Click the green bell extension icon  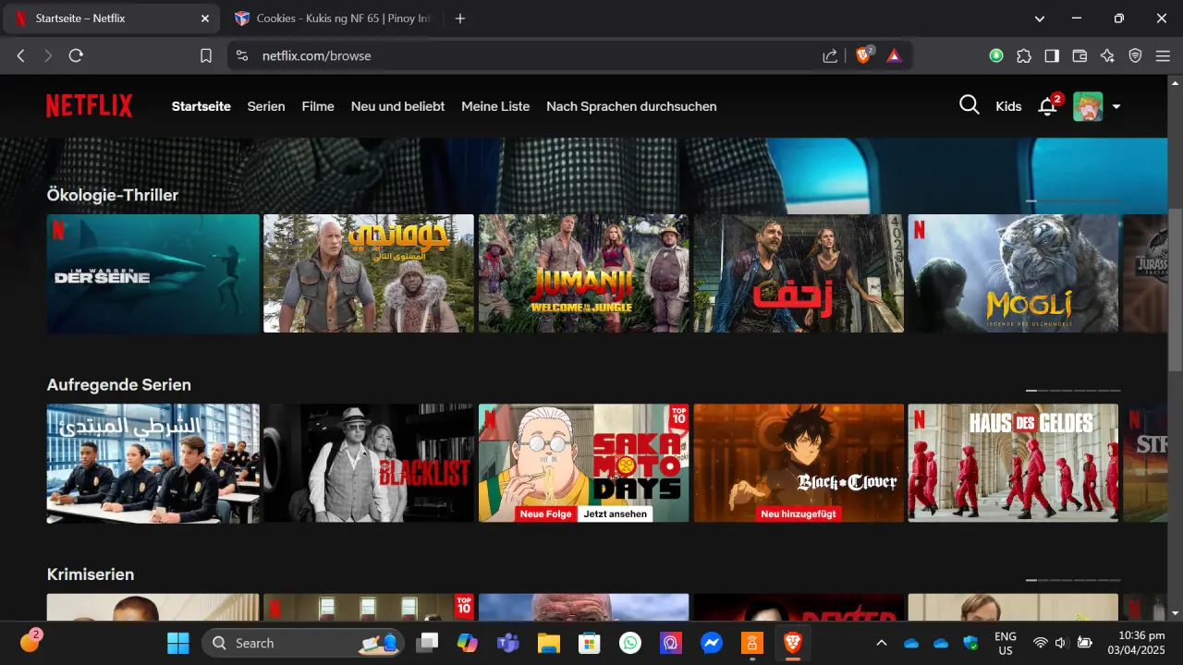click(996, 55)
